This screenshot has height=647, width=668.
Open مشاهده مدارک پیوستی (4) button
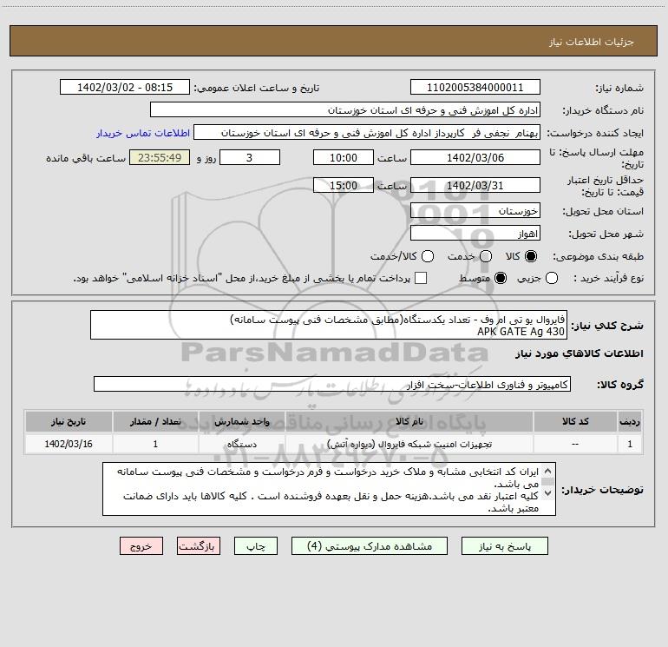click(370, 546)
